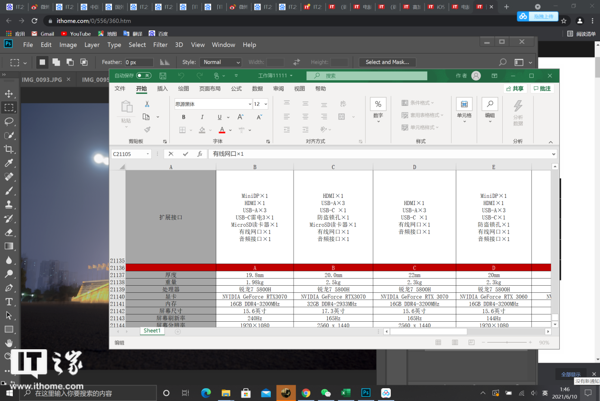
Task: Click the Select and Mask button
Action: pos(387,62)
